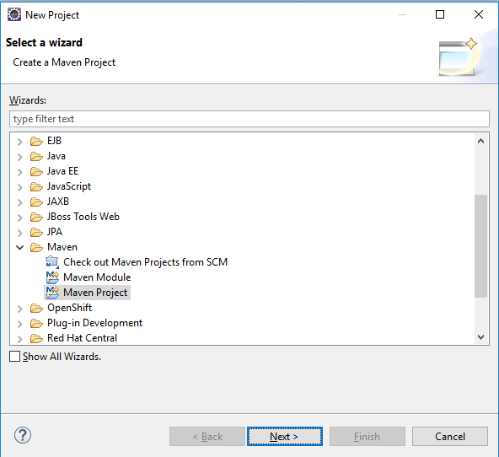The height and width of the screenshot is (457, 499).
Task: Click the Java EE folder icon
Action: (36, 171)
